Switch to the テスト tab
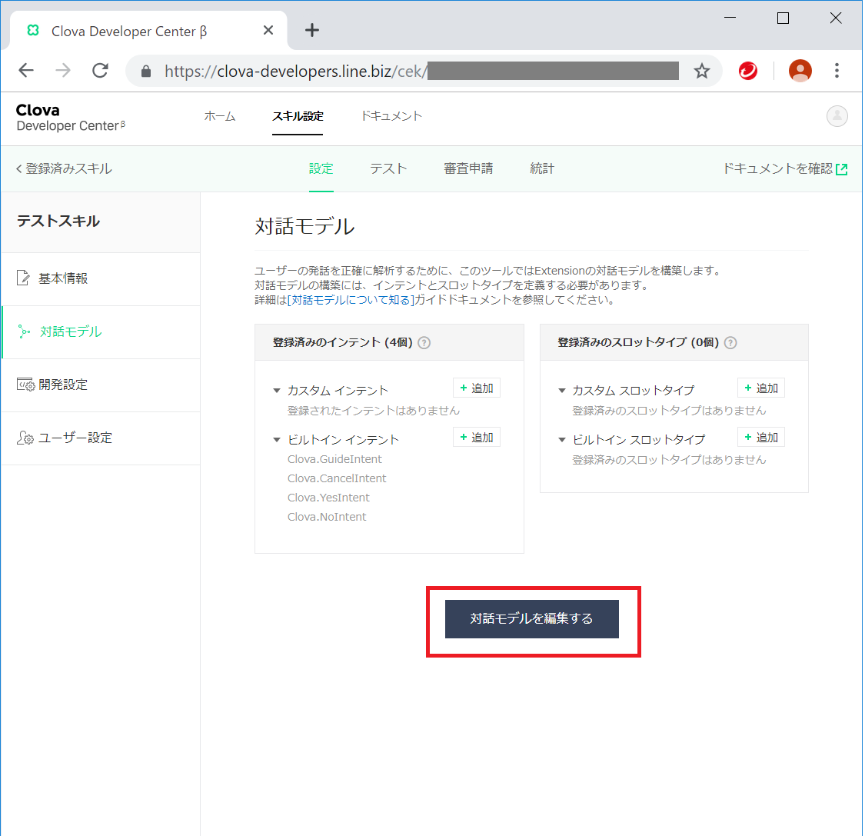The image size is (865, 836). tap(388, 168)
